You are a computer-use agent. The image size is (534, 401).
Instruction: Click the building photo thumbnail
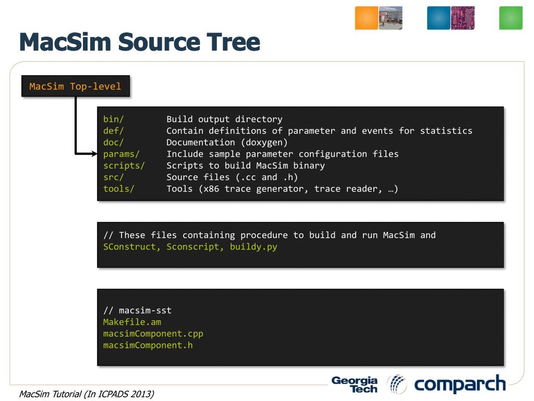(390, 18)
